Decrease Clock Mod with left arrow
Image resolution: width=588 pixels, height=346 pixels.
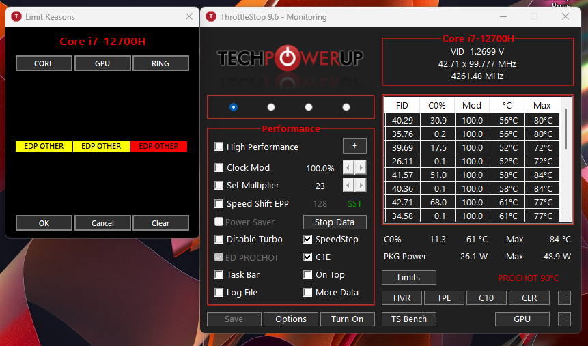[348, 167]
